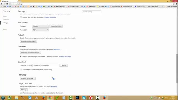Screen dimensions: 178x100
Task: Expand the bookmarks bar overflow chevron
Action: [163, 7]
